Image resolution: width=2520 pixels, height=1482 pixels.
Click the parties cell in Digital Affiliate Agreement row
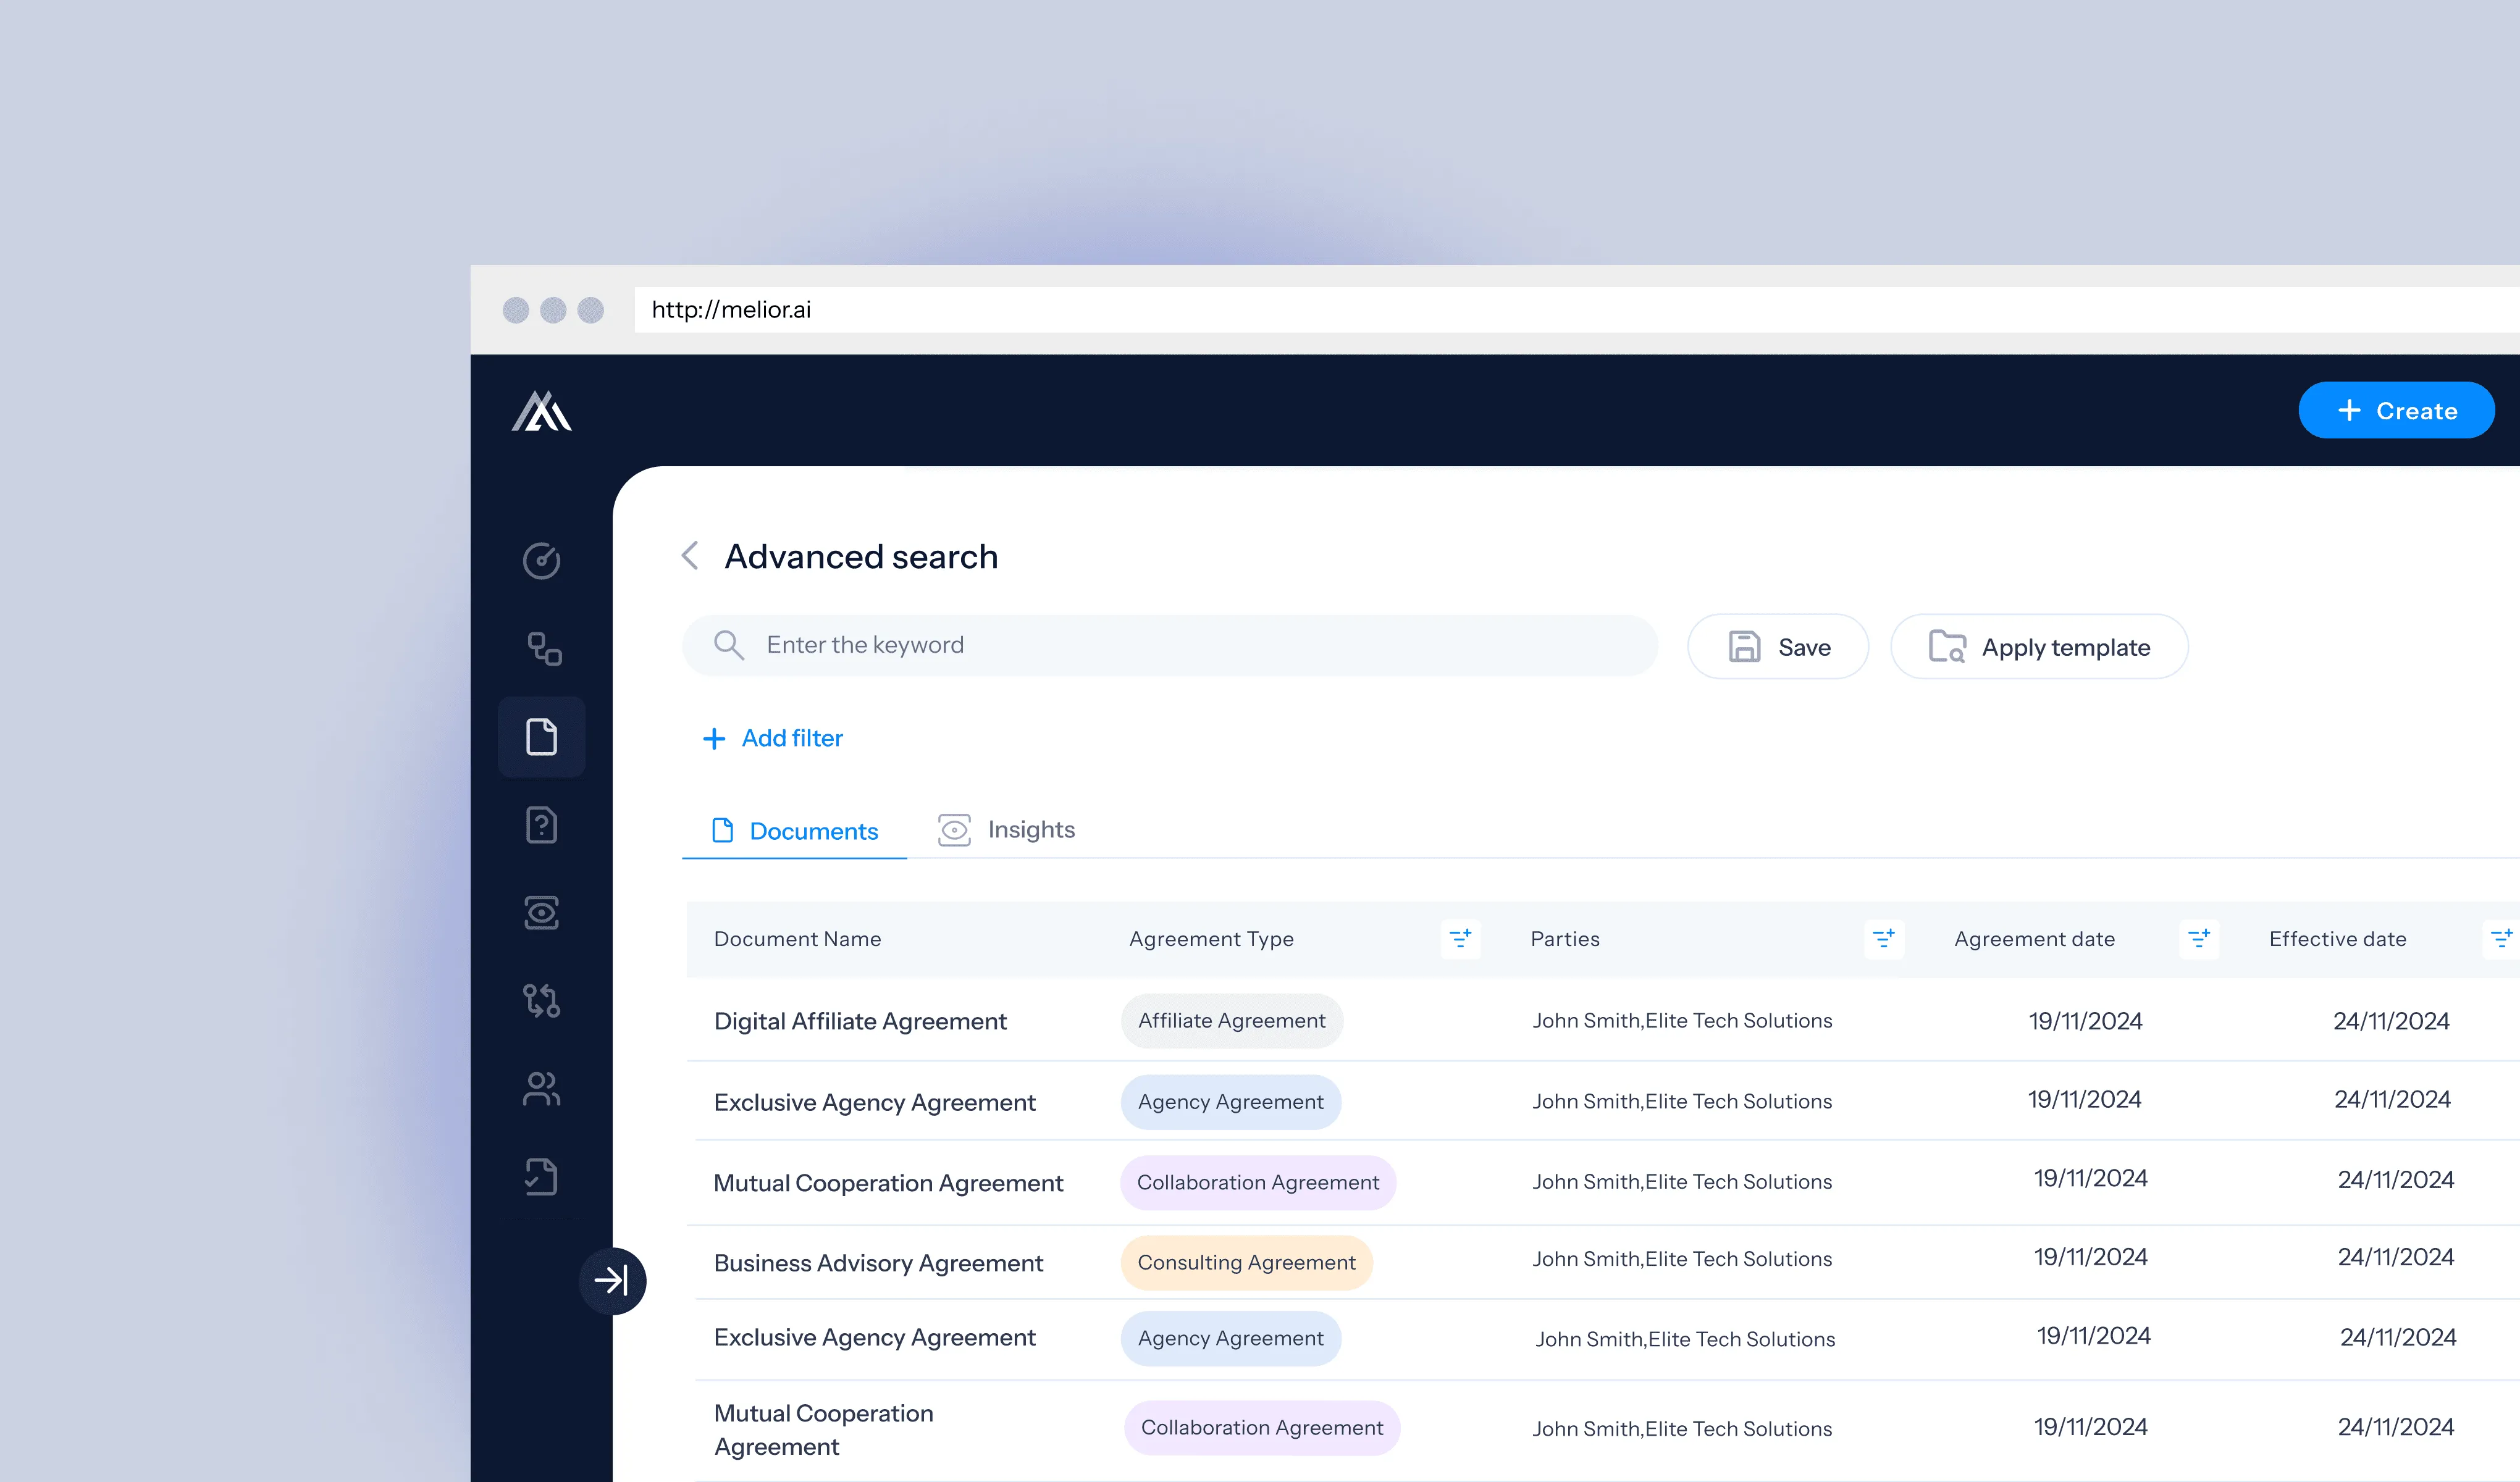(1682, 1021)
